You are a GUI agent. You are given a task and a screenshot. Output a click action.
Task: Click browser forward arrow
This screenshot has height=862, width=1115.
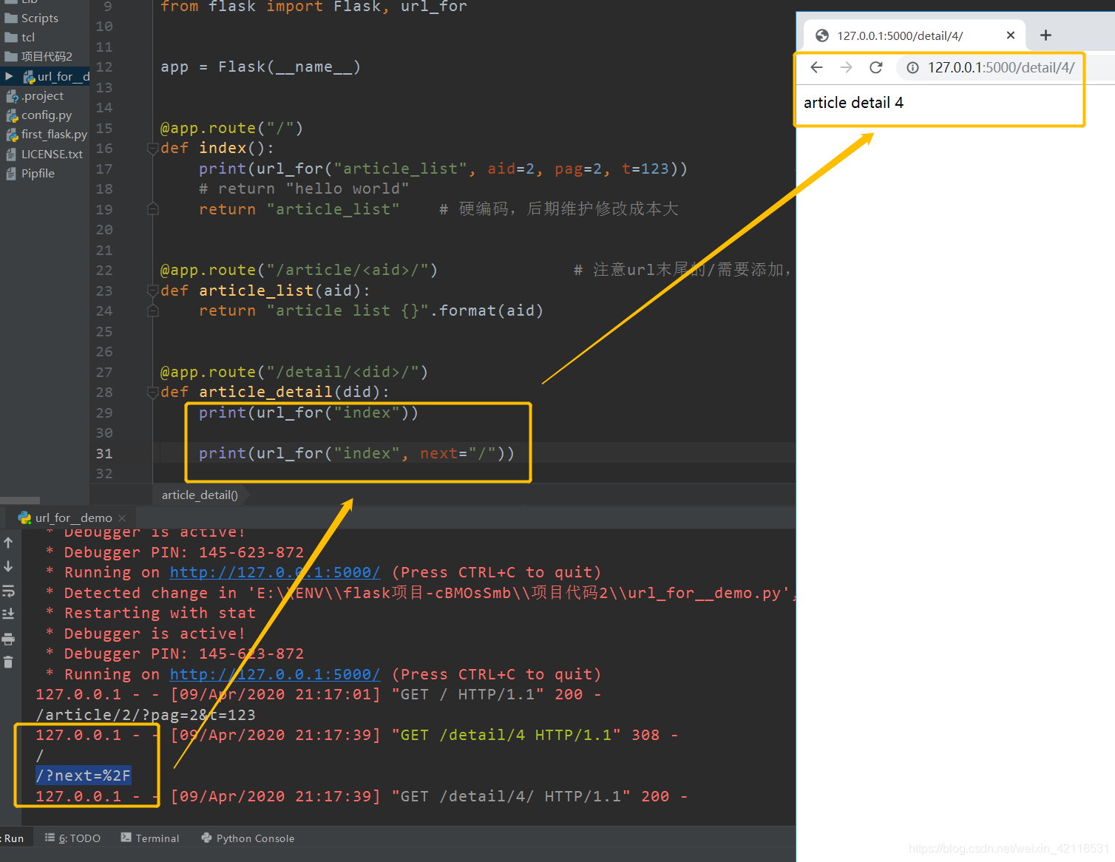click(x=846, y=67)
